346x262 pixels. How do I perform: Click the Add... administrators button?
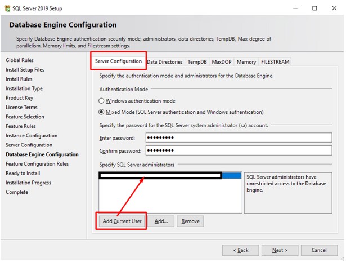click(161, 221)
